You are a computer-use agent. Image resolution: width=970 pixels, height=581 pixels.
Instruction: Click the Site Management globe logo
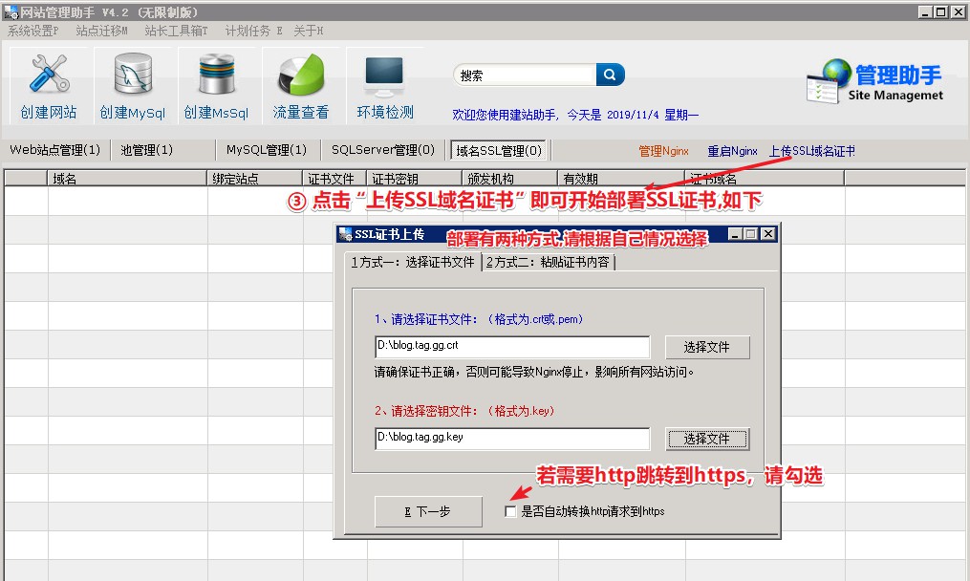pos(829,80)
